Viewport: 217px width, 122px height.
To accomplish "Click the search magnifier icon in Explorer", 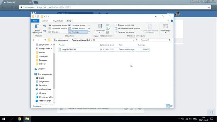I will (x=170, y=40).
